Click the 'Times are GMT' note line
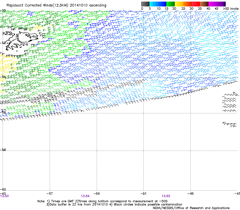This screenshot has width=240, height=210. (x=102, y=201)
